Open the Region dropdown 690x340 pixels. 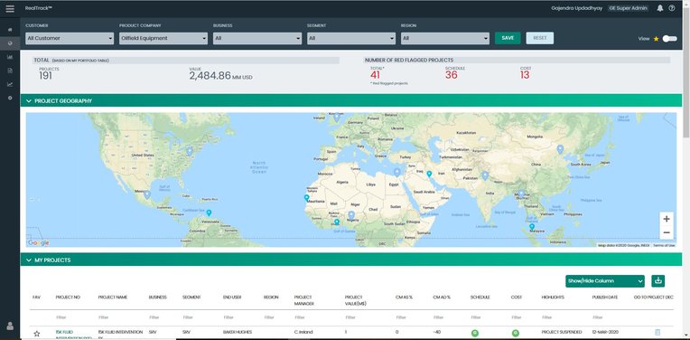(x=445, y=38)
